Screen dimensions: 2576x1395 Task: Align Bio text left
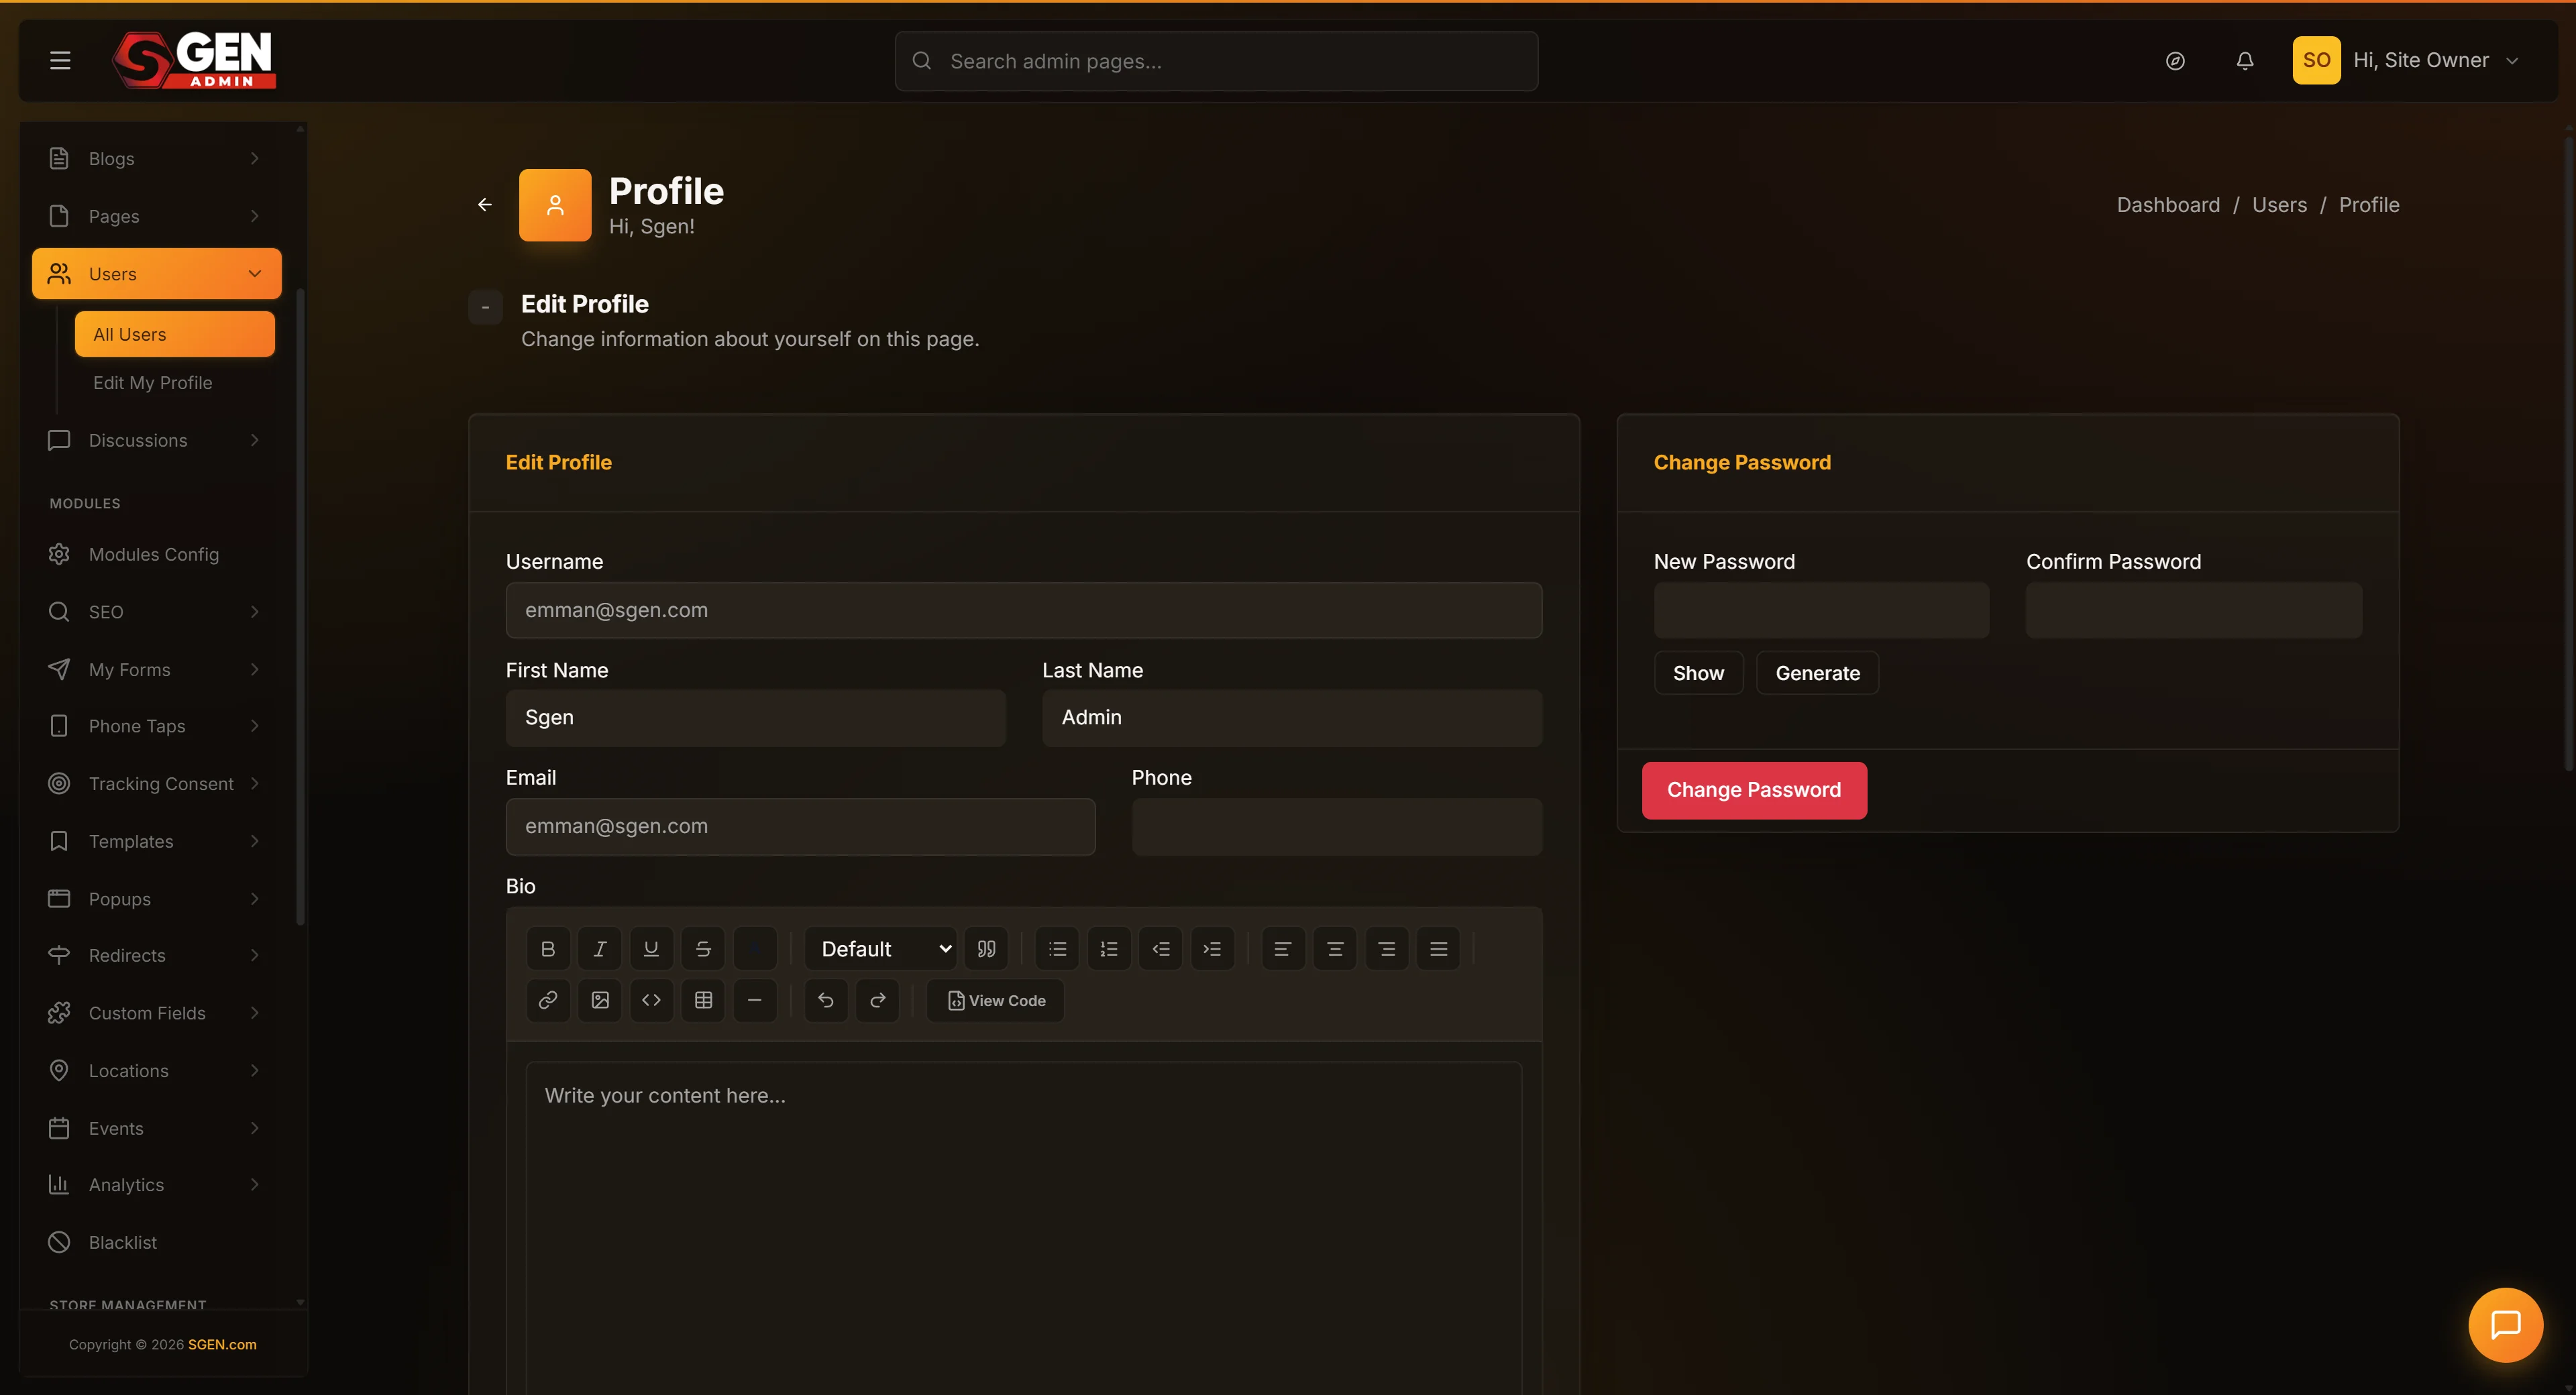coord(1283,949)
